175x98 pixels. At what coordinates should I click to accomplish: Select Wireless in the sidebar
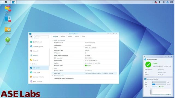39,56
